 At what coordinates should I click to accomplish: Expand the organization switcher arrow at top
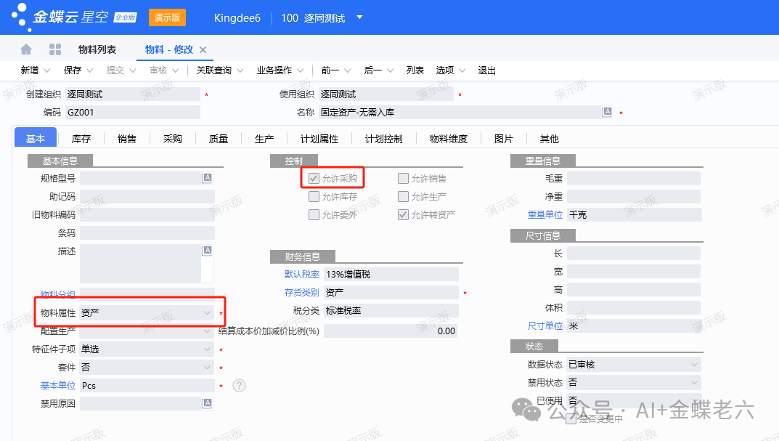pos(359,17)
